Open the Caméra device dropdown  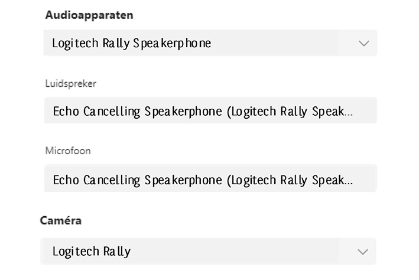click(x=208, y=251)
